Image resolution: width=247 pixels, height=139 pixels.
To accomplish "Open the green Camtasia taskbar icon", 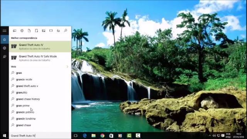I will (129, 136).
